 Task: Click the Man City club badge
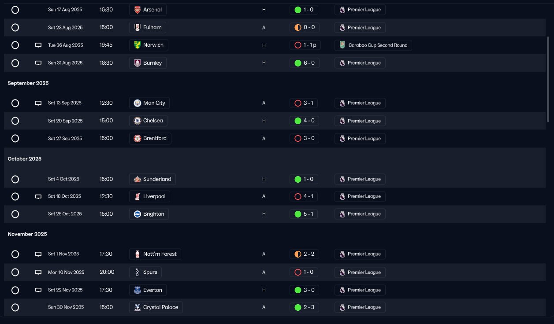pyautogui.click(x=138, y=103)
